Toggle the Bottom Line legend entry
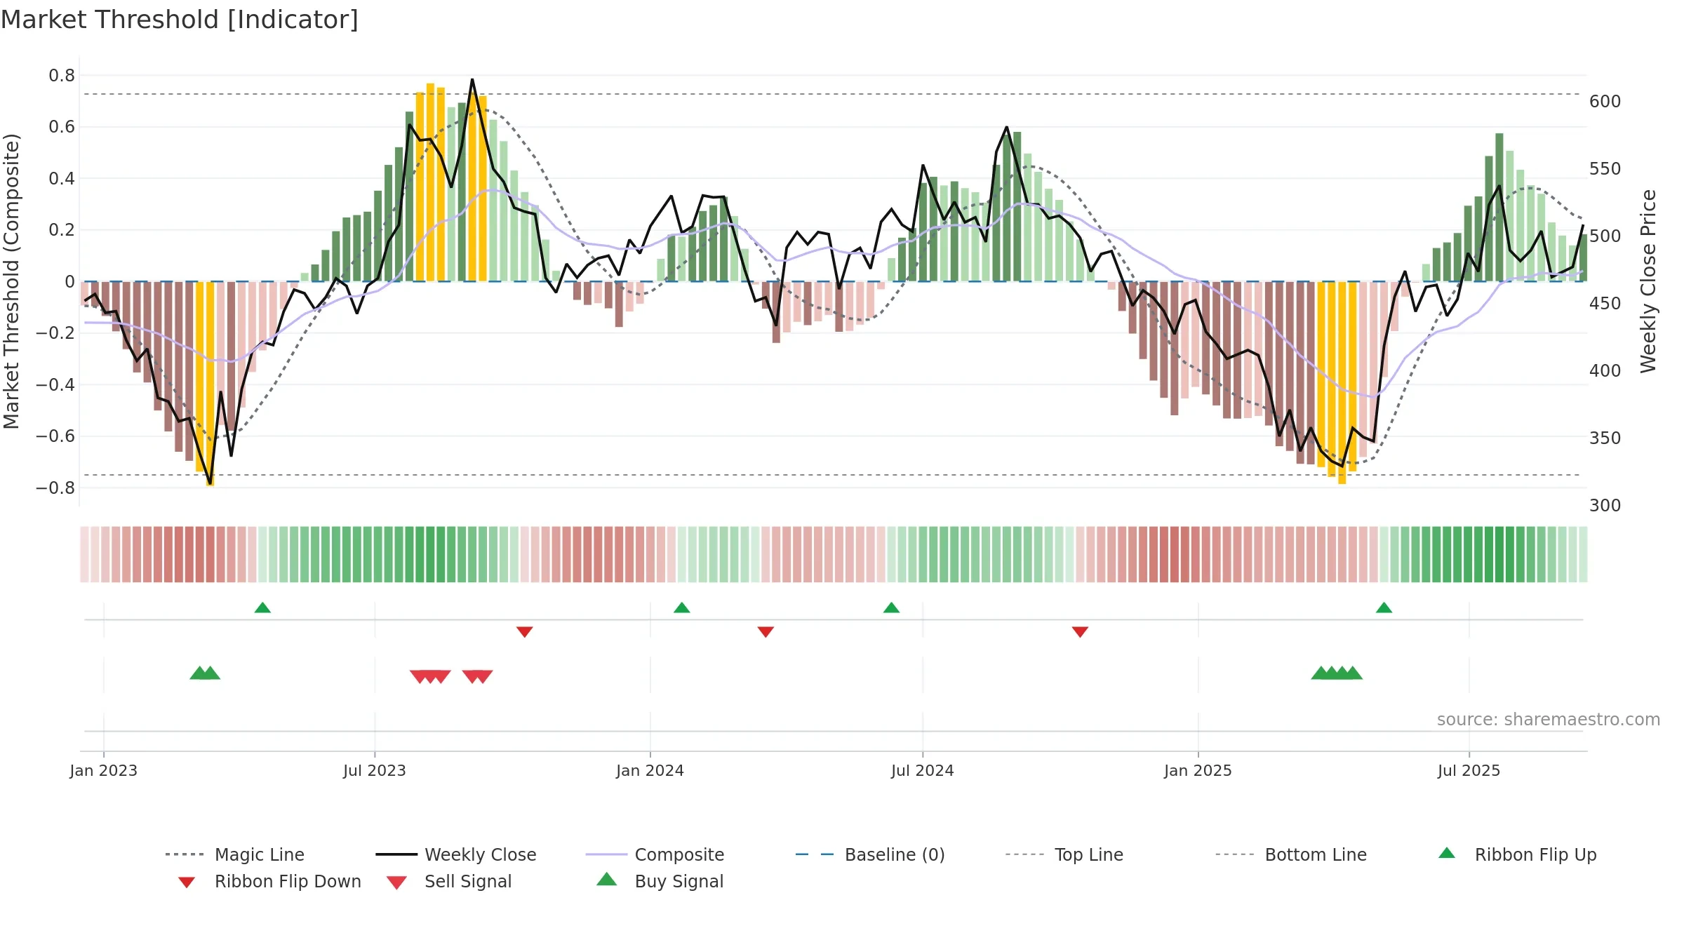Viewport: 1684px width, 947px height. tap(1291, 854)
